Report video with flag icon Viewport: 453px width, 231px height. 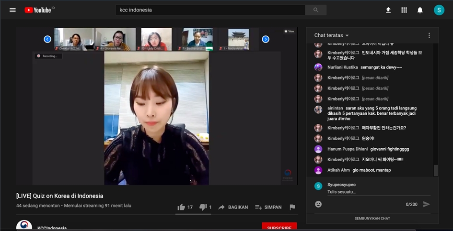coord(292,207)
